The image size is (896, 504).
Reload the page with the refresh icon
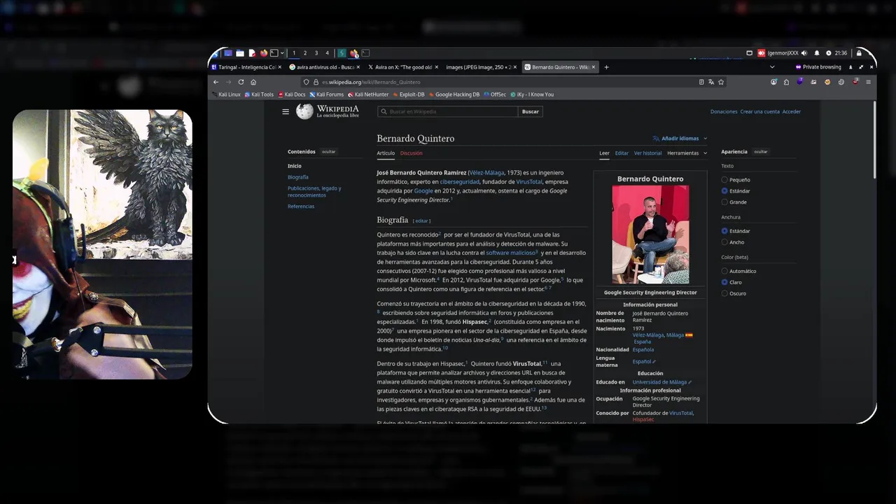pyautogui.click(x=240, y=82)
